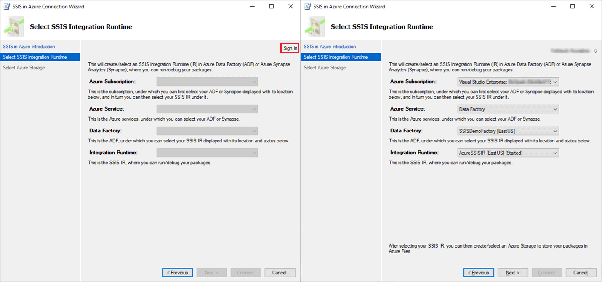Click the Previous button in right wizard
This screenshot has width=602, height=282.
(479, 273)
